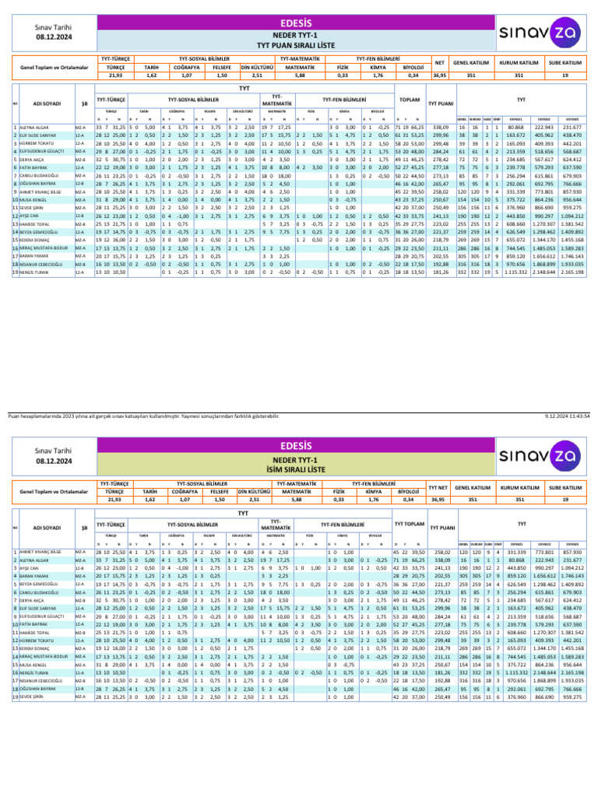This screenshot has width=598, height=797.
Task: Select AHMET KIVANÇ BİLGE's row in the name-sorted list
Action: coord(299,552)
